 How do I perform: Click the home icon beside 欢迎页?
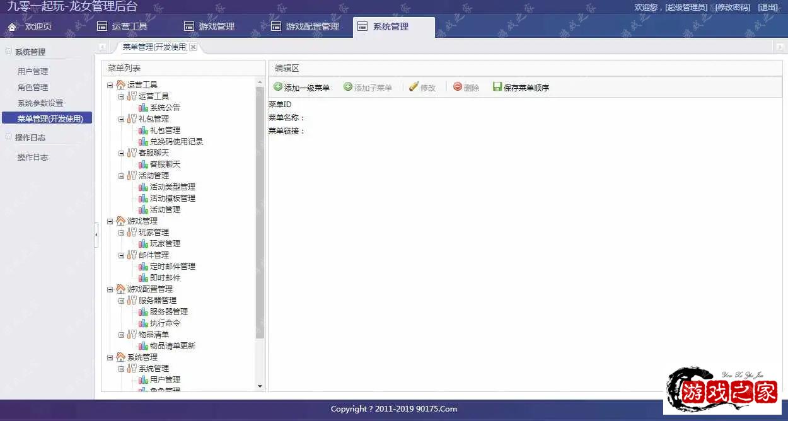coord(12,27)
